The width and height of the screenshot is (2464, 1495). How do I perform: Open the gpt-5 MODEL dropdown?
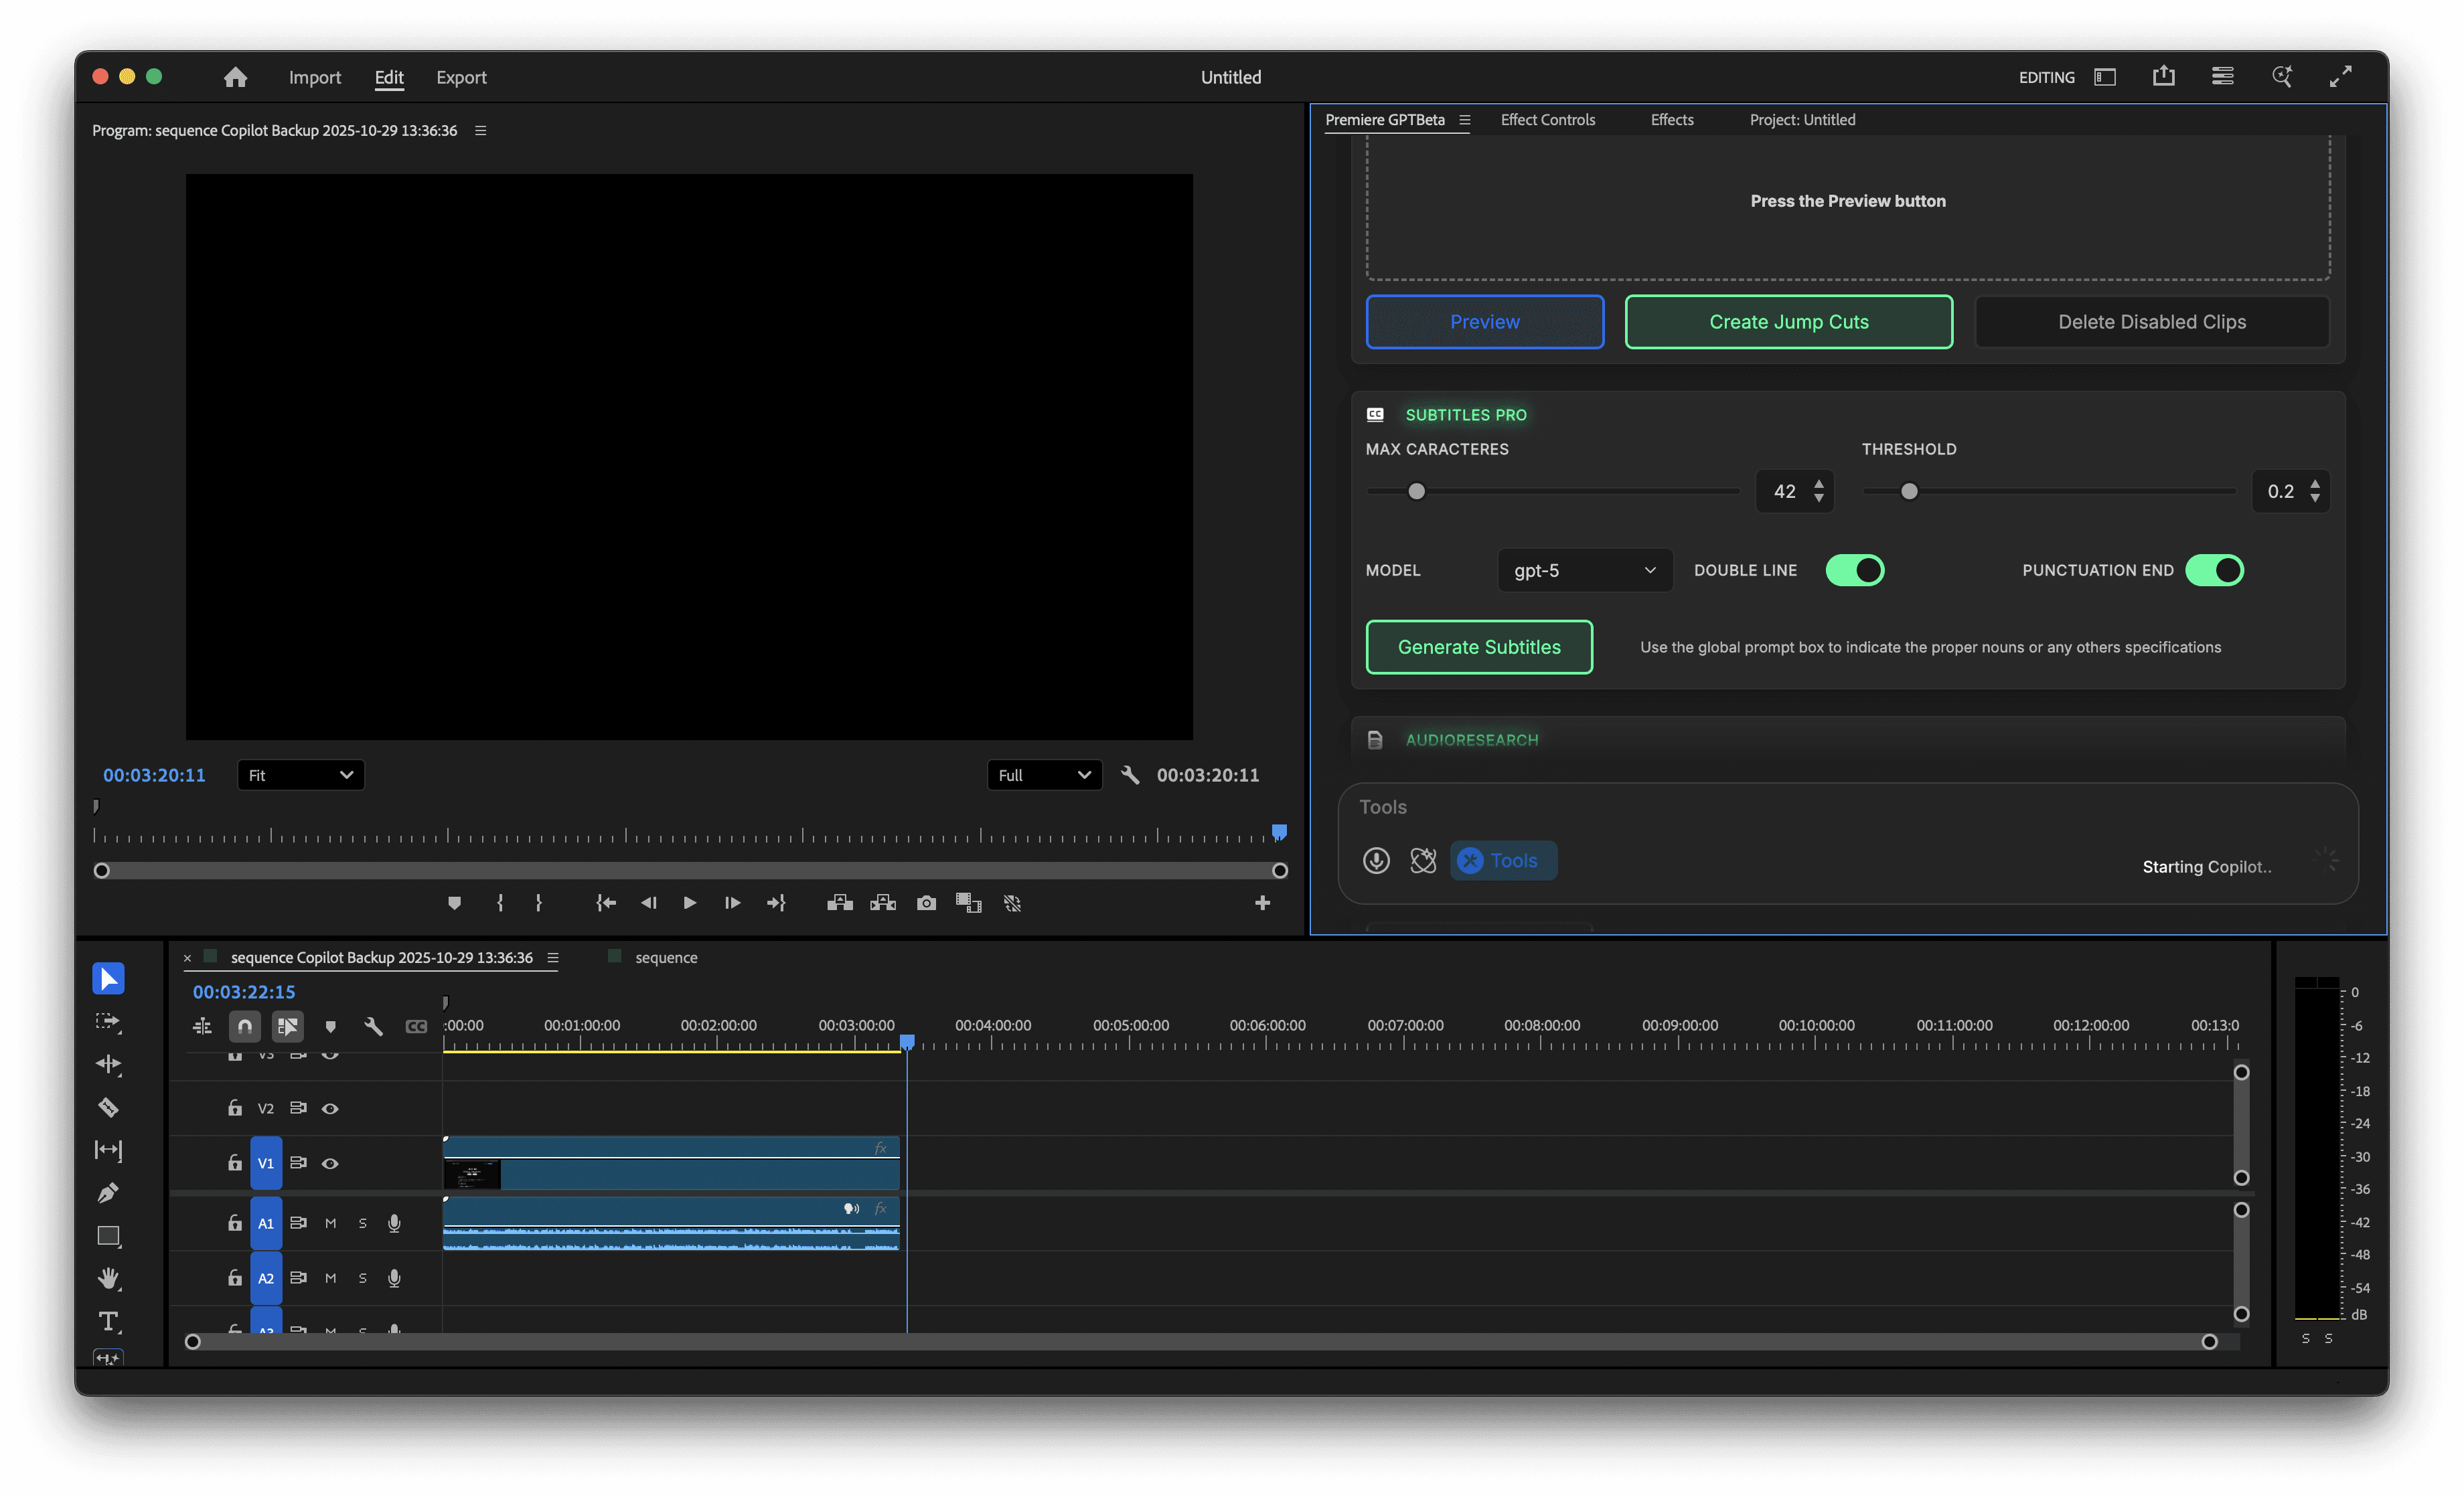(1584, 569)
